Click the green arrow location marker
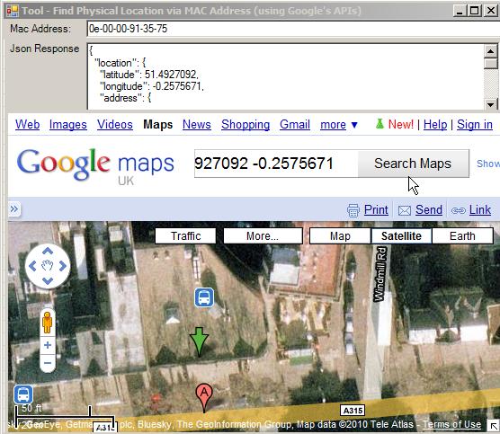500x434 pixels. [199, 342]
